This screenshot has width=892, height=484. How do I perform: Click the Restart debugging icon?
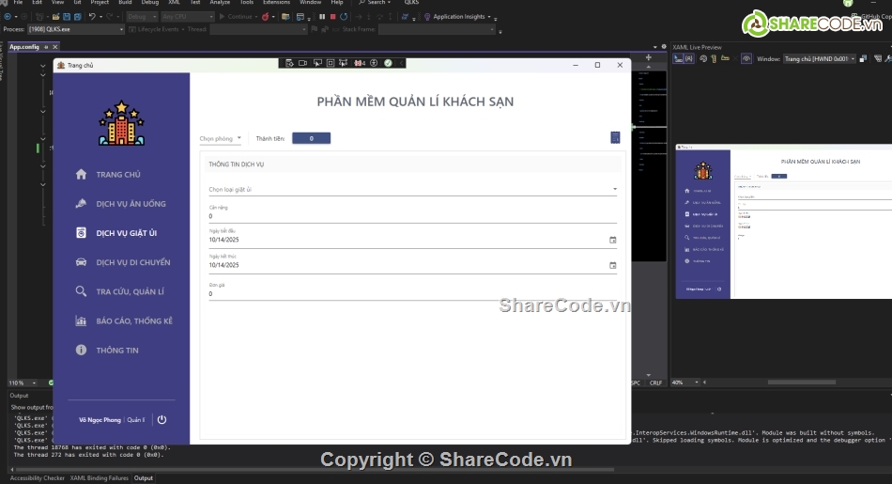345,16
